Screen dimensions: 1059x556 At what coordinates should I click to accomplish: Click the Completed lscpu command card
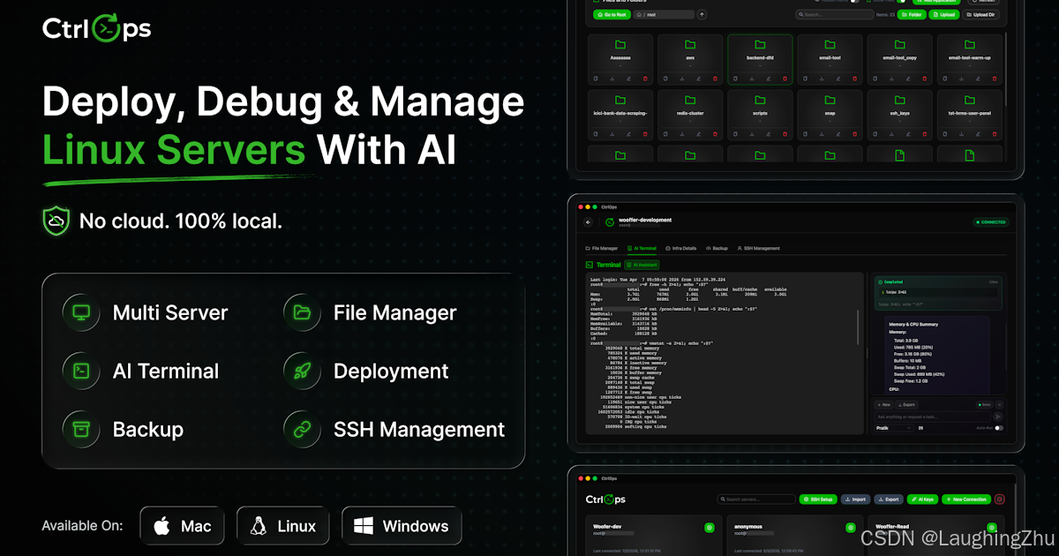pyautogui.click(x=938, y=293)
